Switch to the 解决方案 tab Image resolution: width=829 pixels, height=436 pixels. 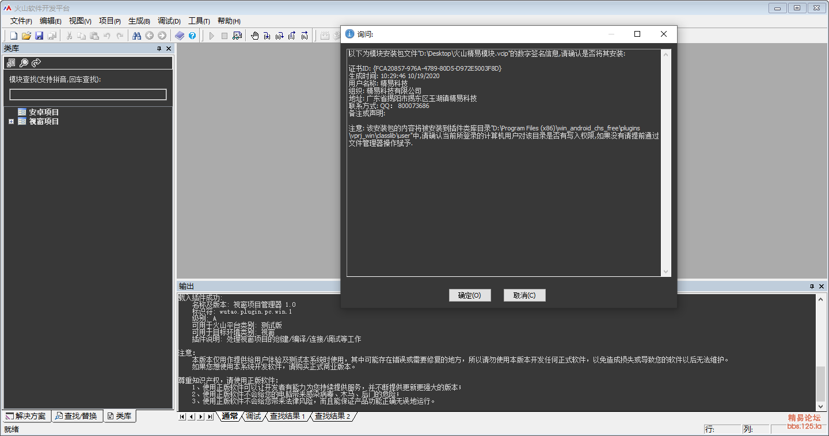tap(26, 416)
